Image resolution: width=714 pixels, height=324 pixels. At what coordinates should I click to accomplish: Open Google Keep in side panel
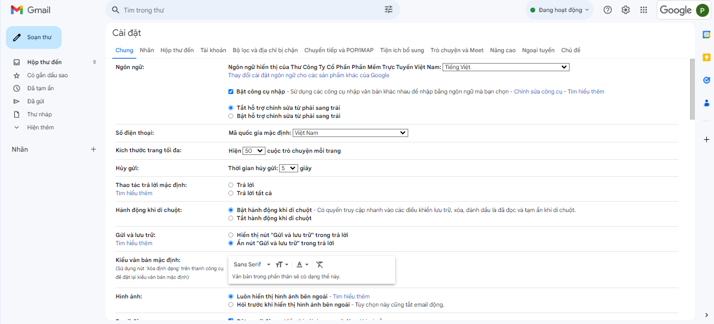706,57
